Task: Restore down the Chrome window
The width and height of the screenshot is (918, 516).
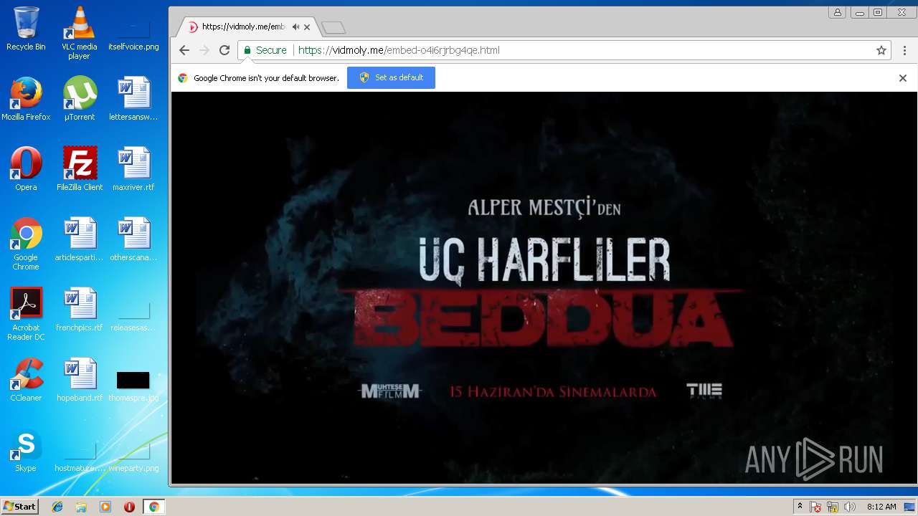Action: [x=878, y=12]
